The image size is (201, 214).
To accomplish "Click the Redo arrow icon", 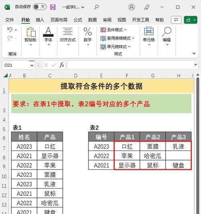I will (x=10, y=38).
